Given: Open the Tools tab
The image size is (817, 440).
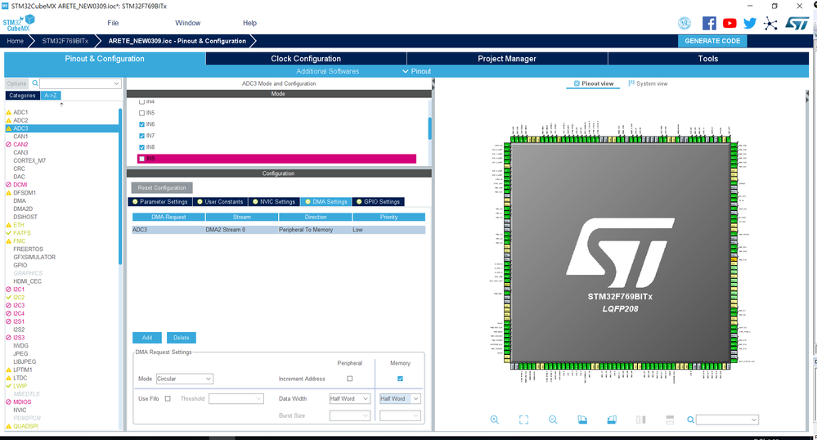Looking at the screenshot, I should coord(708,58).
